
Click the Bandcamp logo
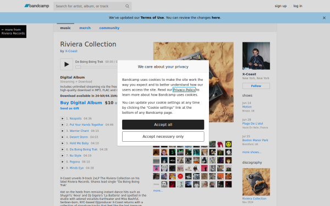point(37,6)
